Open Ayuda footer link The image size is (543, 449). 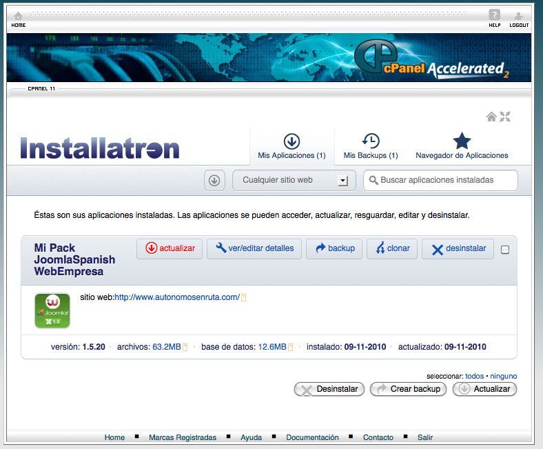pyautogui.click(x=252, y=437)
